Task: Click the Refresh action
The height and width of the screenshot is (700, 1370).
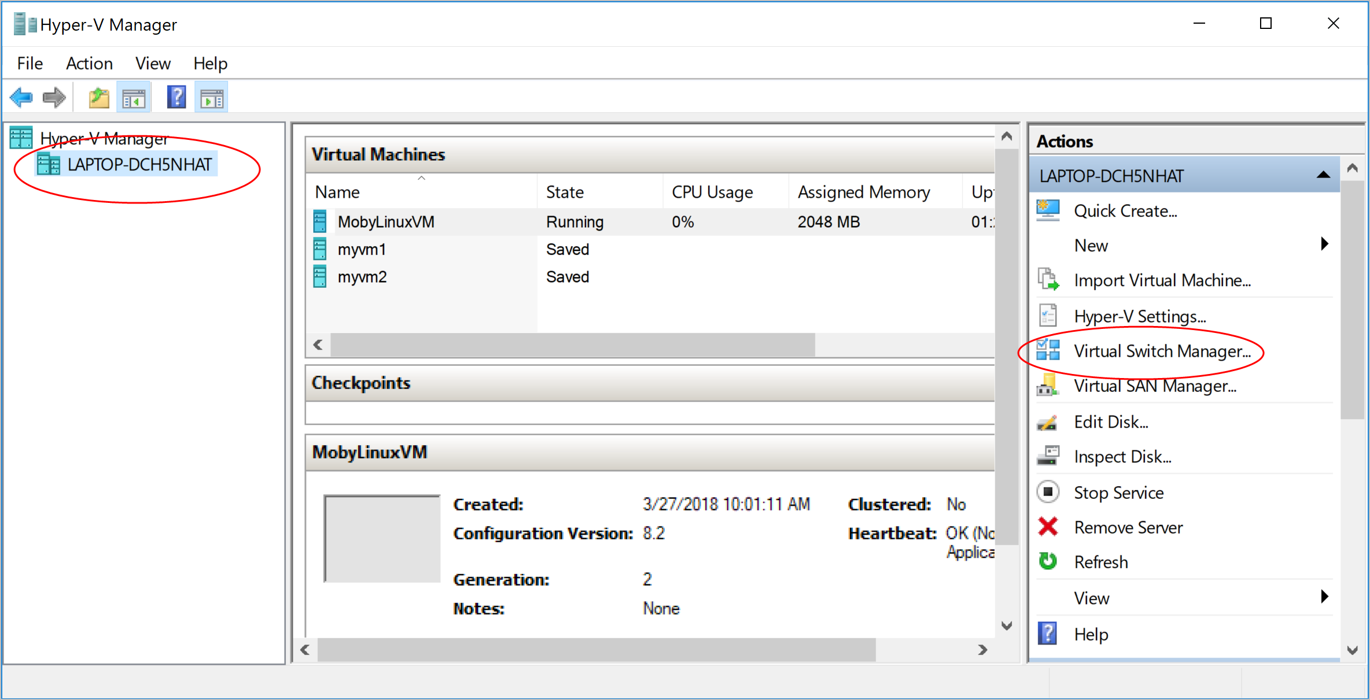Action: (1100, 561)
